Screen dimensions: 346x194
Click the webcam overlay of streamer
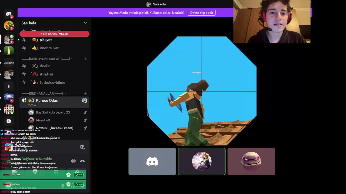click(272, 22)
